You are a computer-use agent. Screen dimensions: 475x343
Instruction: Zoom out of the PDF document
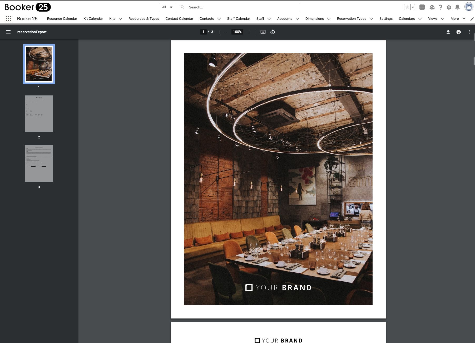tap(225, 32)
